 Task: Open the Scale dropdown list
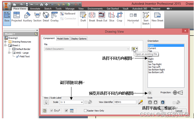click(x=82, y=102)
